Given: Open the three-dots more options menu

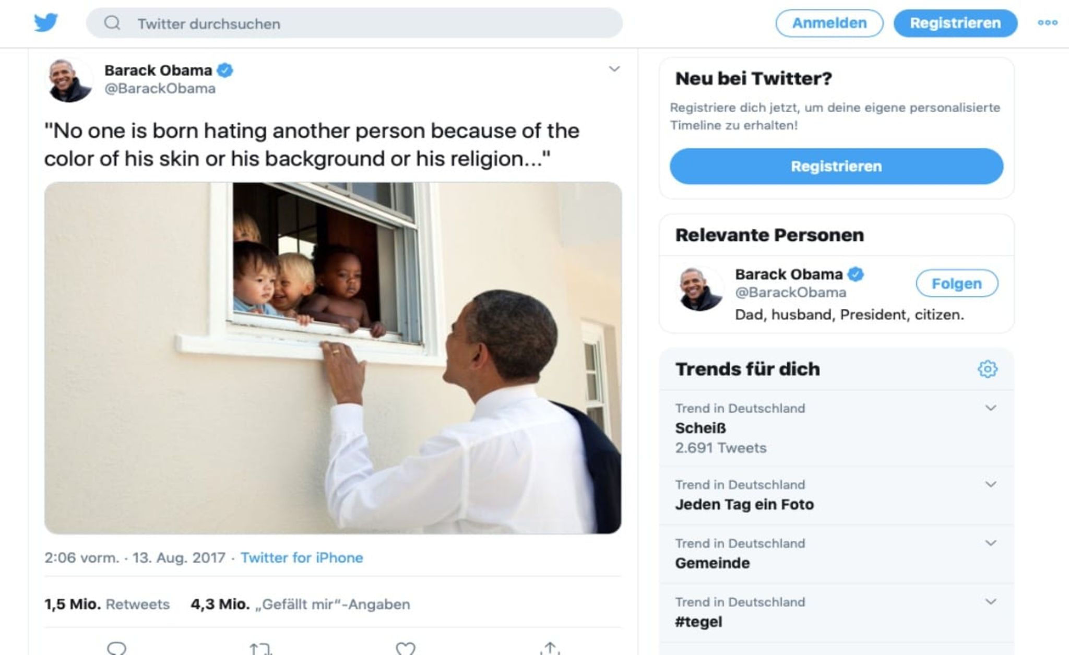Looking at the screenshot, I should (1047, 23).
